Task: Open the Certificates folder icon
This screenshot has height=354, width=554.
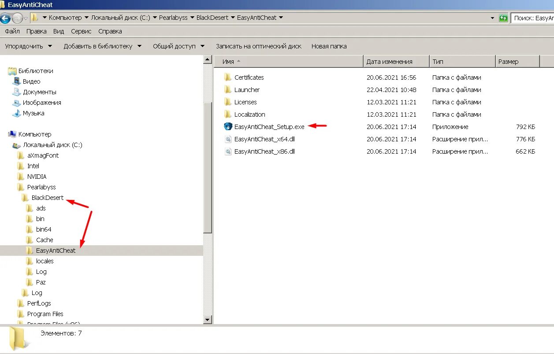Action: coord(227,77)
